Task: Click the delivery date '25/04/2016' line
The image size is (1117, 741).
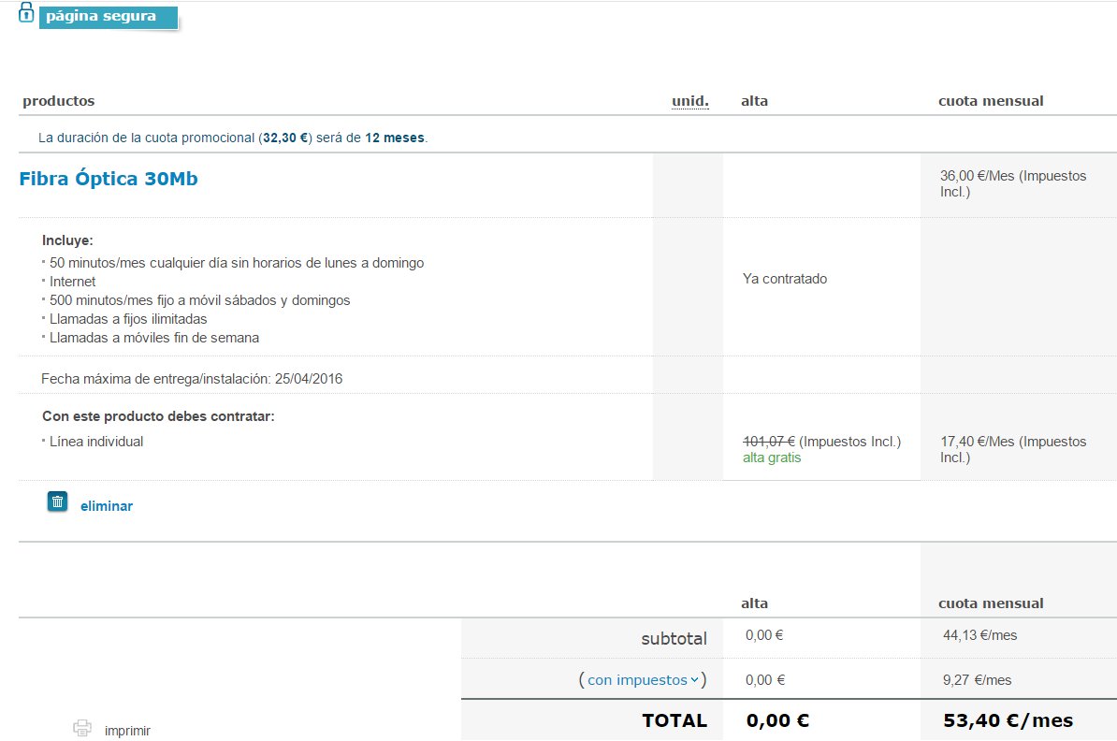Action: (x=192, y=379)
